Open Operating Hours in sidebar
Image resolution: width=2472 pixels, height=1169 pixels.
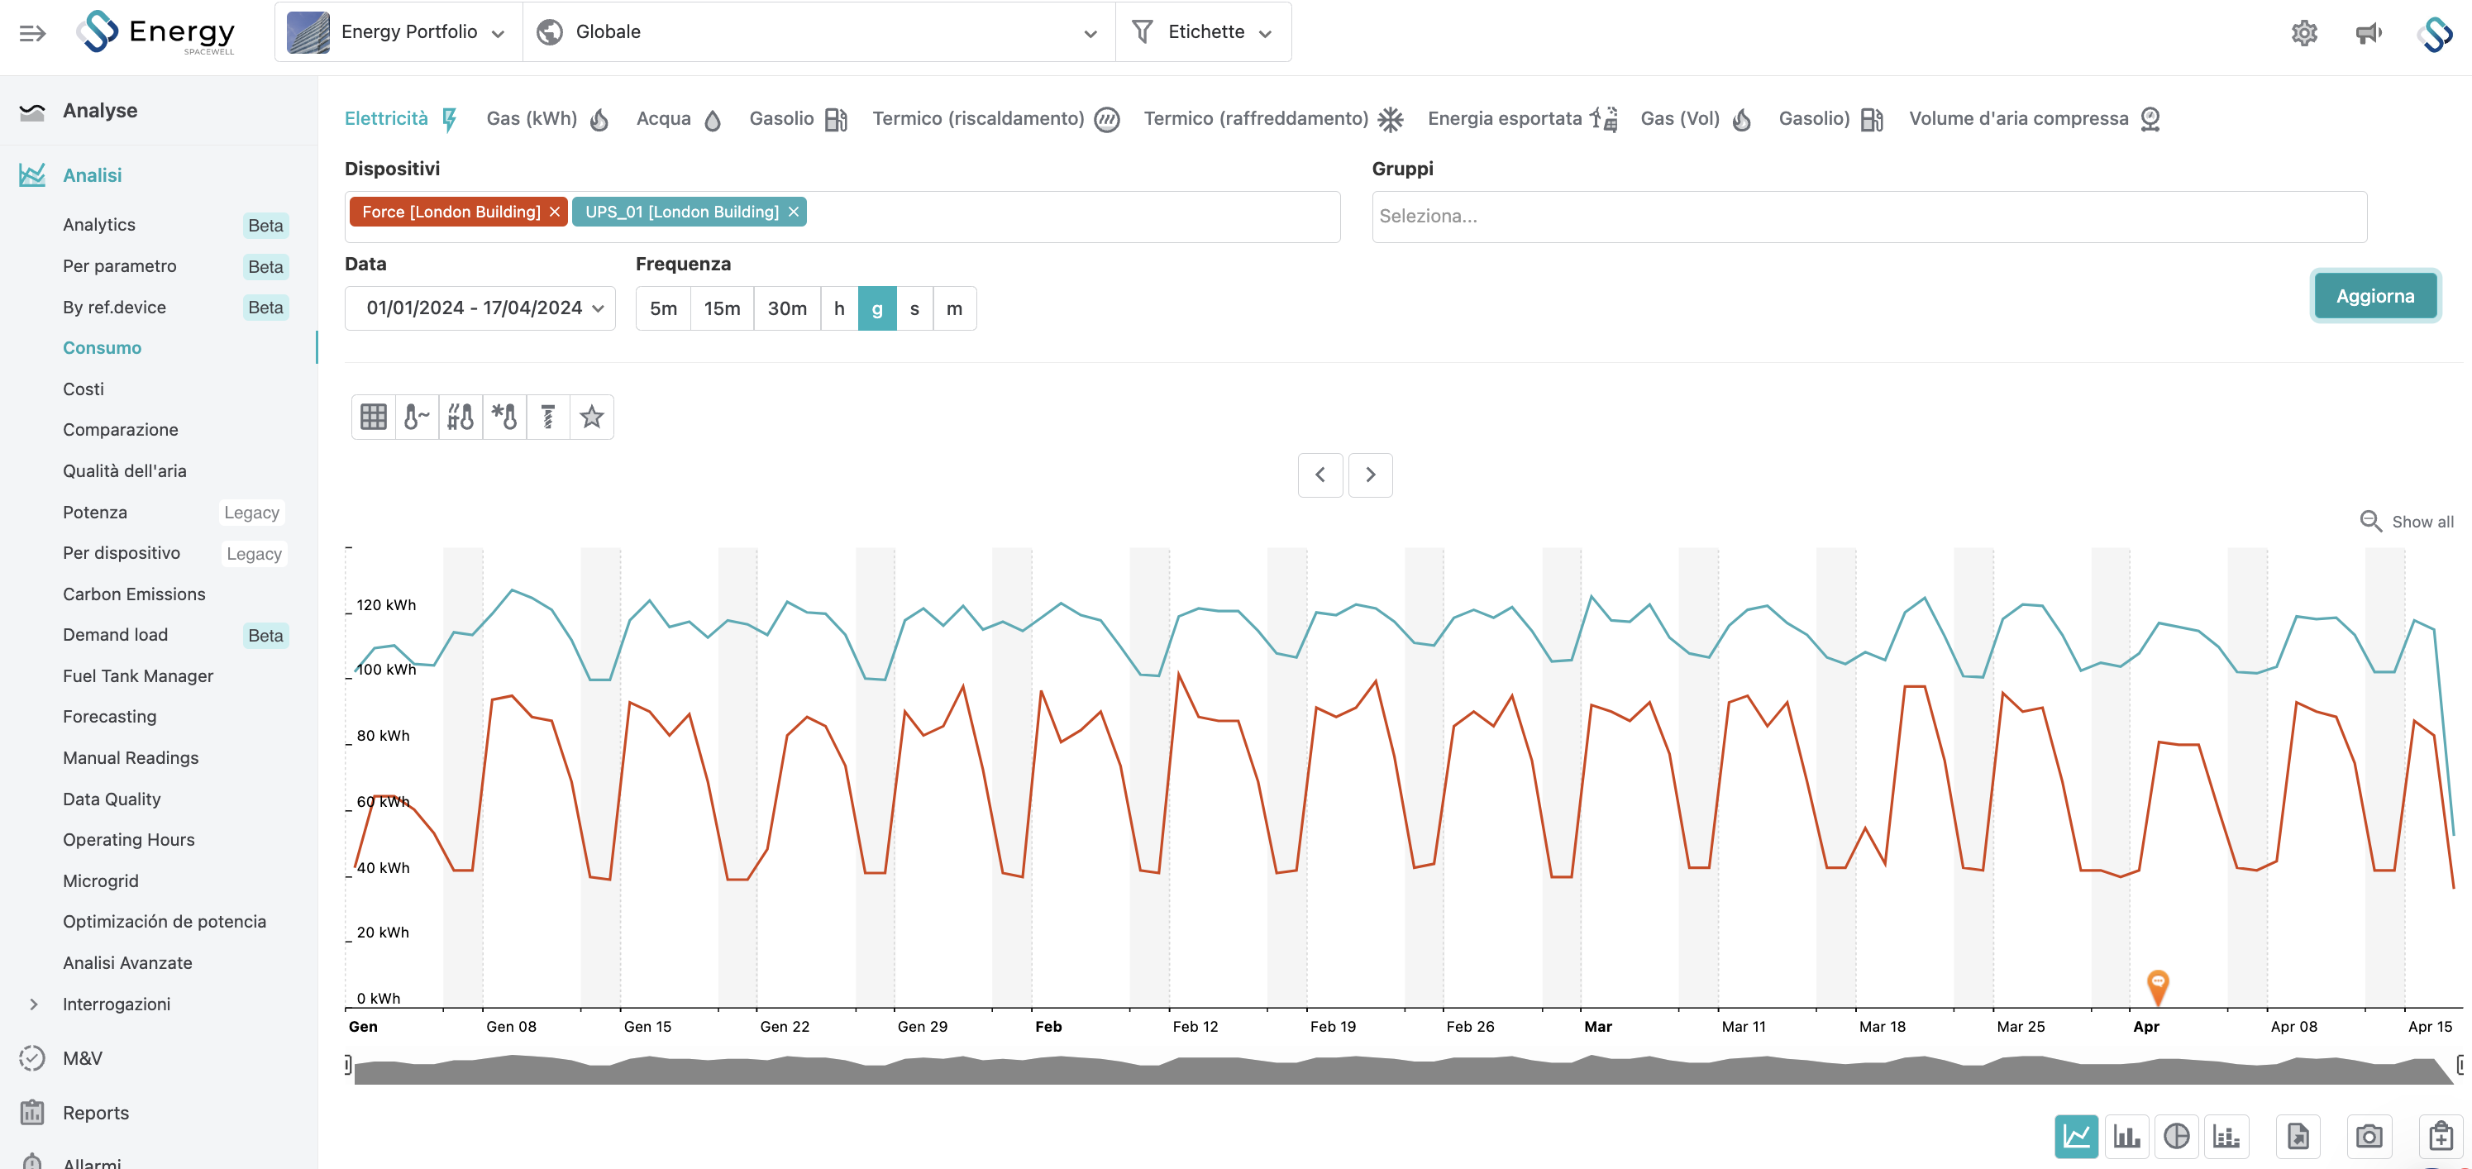(x=129, y=840)
